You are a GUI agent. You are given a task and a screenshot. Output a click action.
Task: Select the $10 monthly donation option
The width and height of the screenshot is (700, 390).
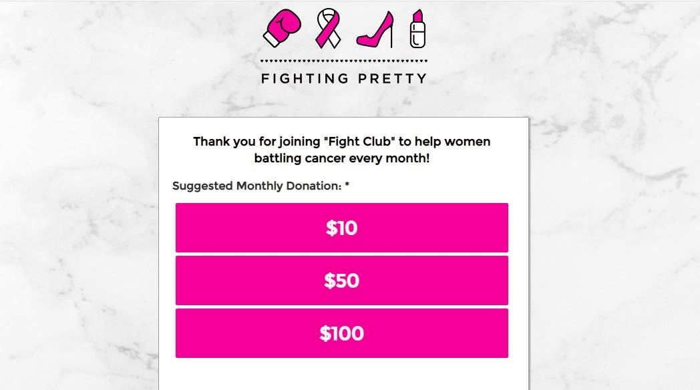pyautogui.click(x=341, y=228)
